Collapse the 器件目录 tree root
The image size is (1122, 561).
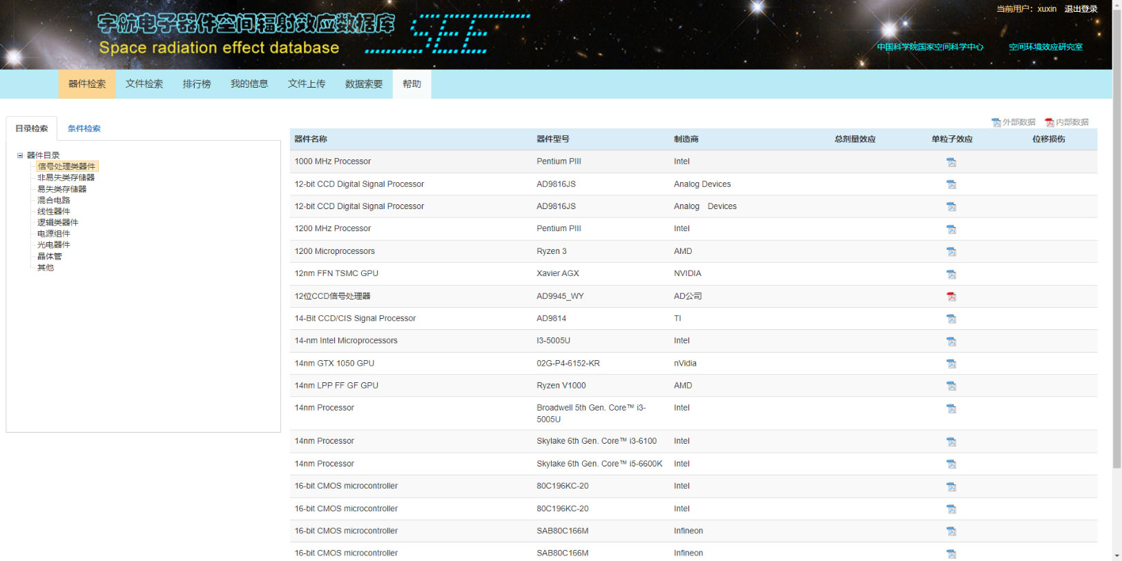[20, 155]
